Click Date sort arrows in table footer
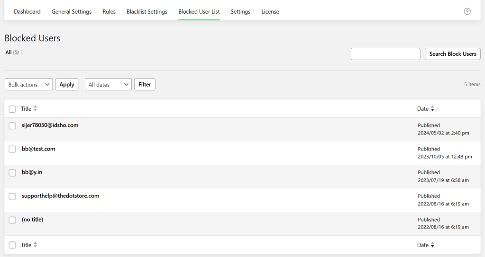Viewport: 485px width, 257px height. click(432, 245)
